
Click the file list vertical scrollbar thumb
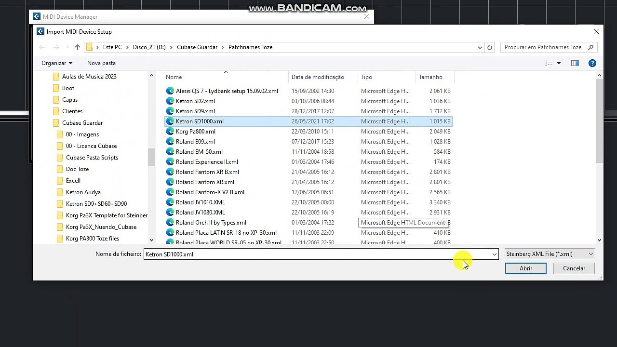[x=599, y=120]
